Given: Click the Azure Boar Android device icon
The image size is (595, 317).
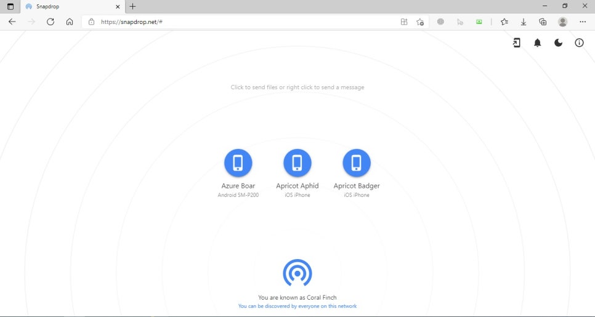Looking at the screenshot, I should tap(238, 163).
